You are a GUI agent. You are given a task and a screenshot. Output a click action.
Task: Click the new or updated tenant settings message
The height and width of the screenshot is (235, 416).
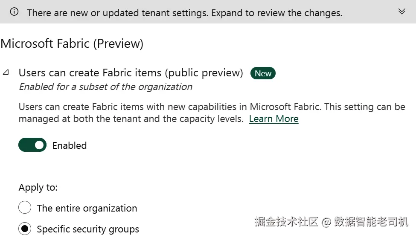[x=184, y=13]
